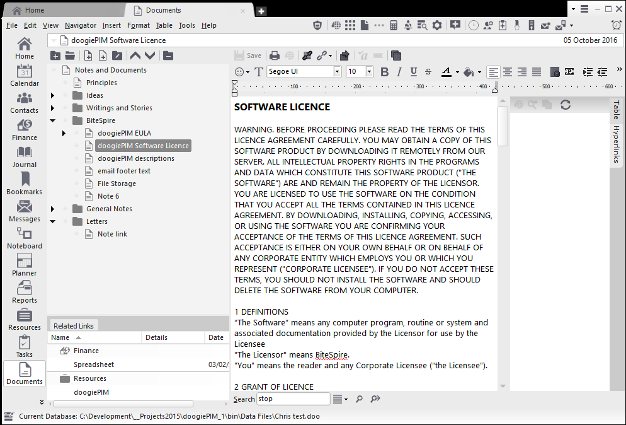
Task: Open the Finance section in sidebar
Action: pos(25,129)
